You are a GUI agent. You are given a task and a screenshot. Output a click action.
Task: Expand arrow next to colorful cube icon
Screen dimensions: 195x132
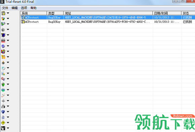point(8,18)
